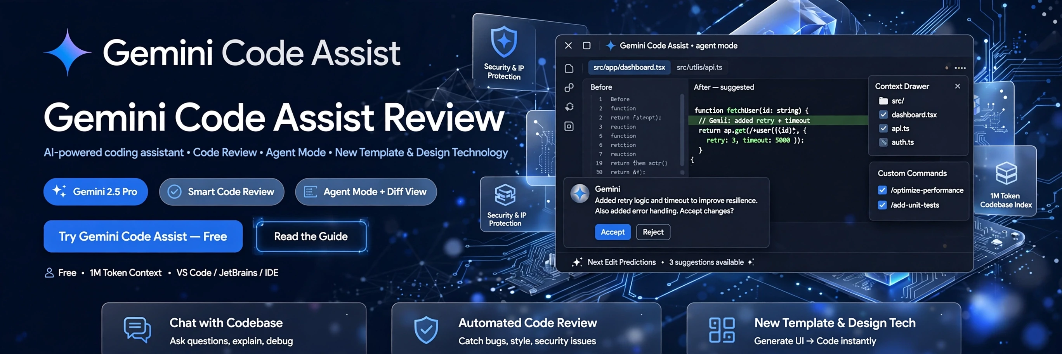Open the file icon in the agent sidebar
The image size is (1062, 354).
[x=569, y=68]
